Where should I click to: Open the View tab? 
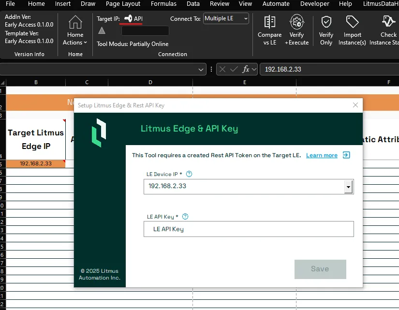pos(245,4)
